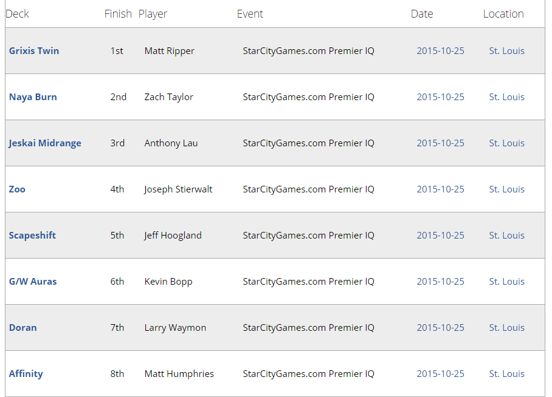Click the Finish column header
This screenshot has height=397, width=552.
point(118,14)
